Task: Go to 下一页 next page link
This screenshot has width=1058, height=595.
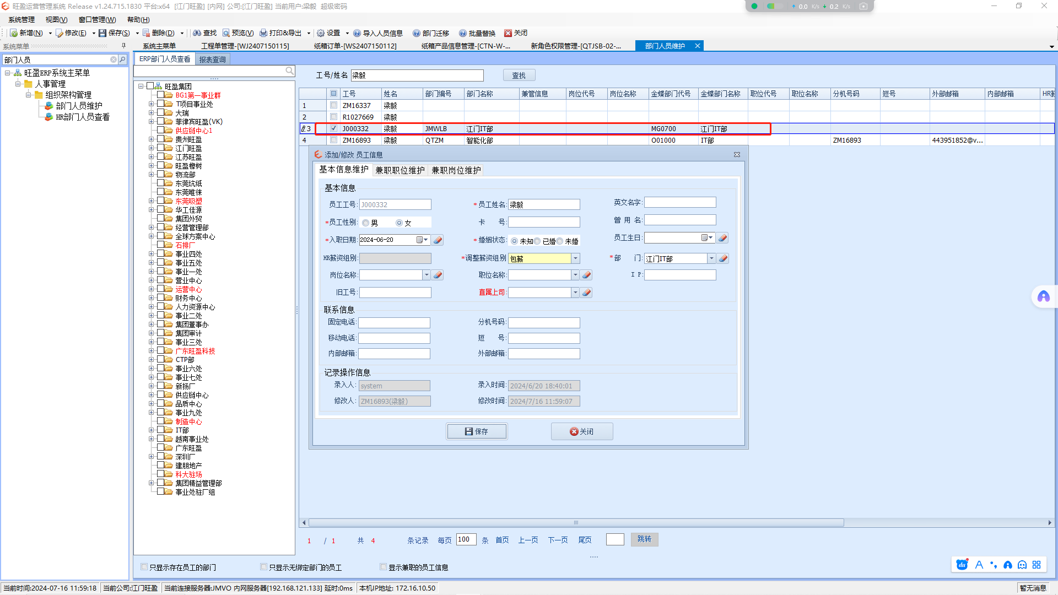Action: pos(558,540)
